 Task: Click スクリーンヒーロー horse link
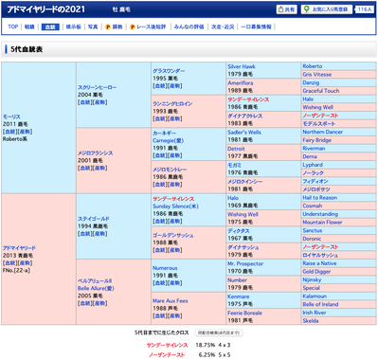tap(98, 87)
